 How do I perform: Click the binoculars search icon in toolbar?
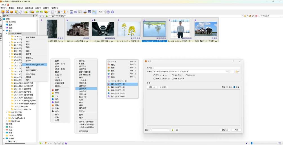[x=76, y=12]
